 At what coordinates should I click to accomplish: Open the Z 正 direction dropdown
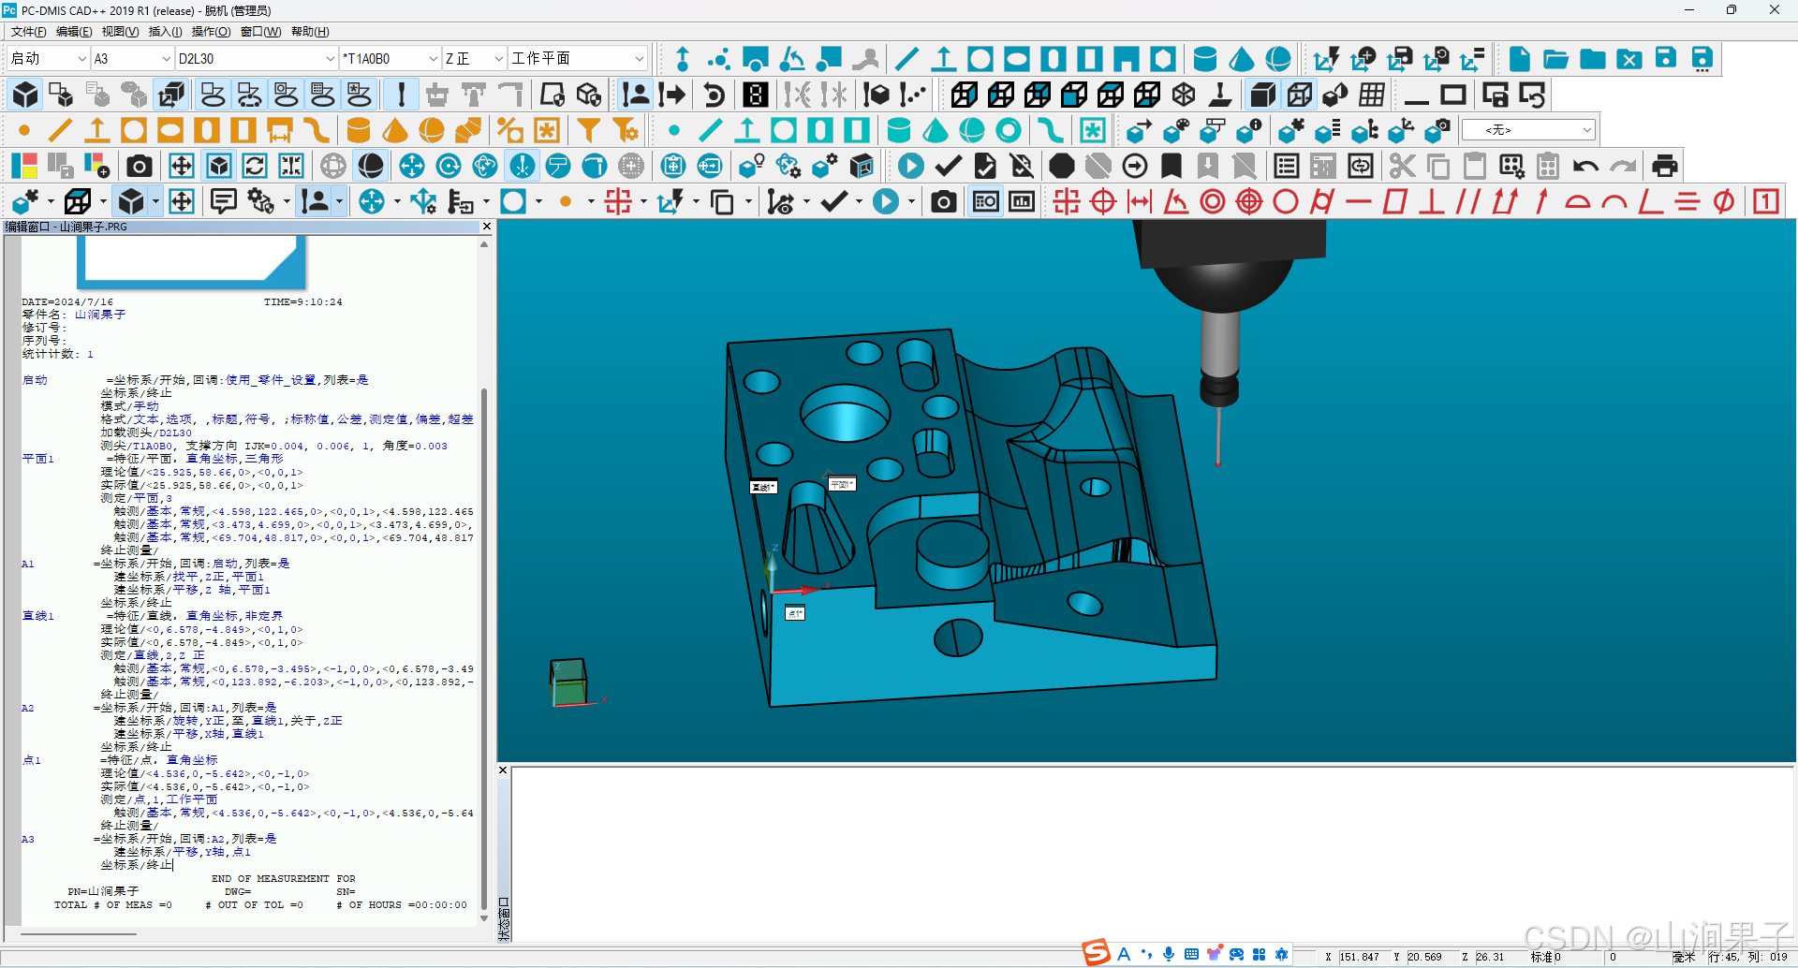(x=498, y=58)
